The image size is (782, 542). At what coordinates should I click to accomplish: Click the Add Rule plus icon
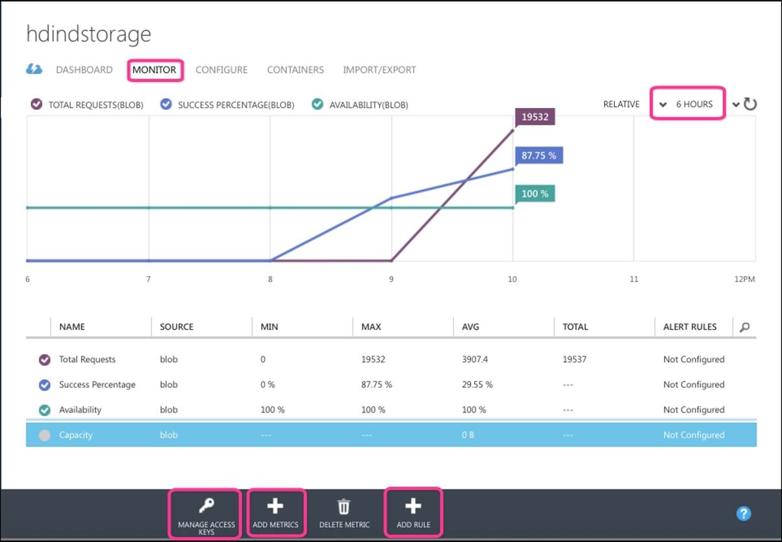point(413,506)
